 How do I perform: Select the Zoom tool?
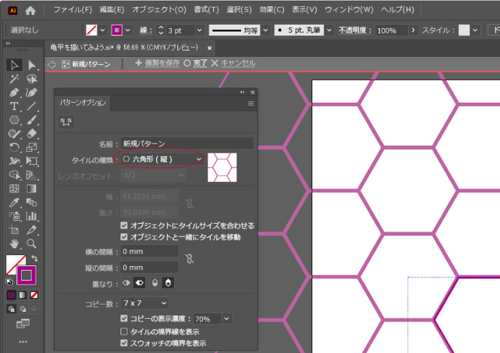[x=32, y=244]
